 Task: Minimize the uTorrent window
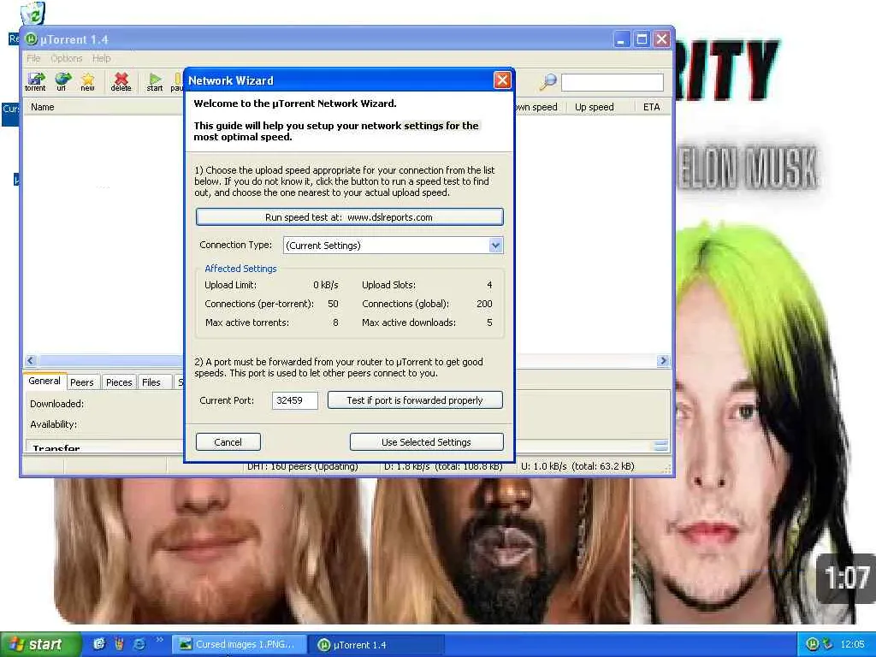tap(621, 39)
